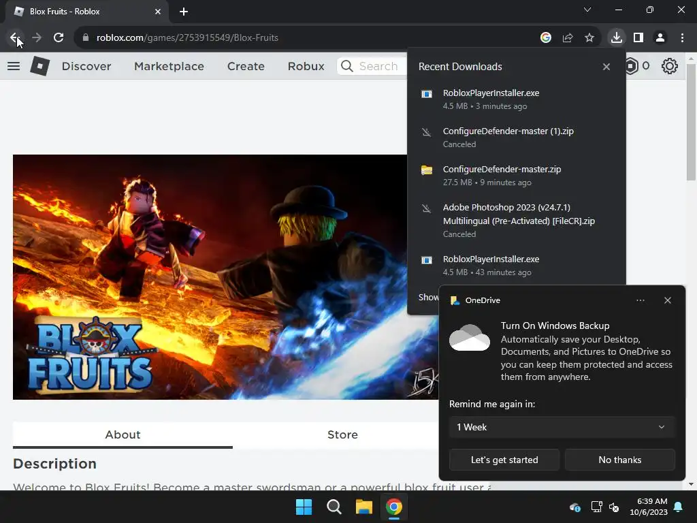Viewport: 697px width, 523px height.
Task: Focus the Roblox Search field
Action: pyautogui.click(x=372, y=66)
